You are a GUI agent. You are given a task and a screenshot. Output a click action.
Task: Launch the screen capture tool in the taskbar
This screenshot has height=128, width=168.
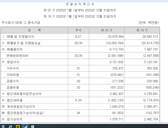(x=3, y=127)
